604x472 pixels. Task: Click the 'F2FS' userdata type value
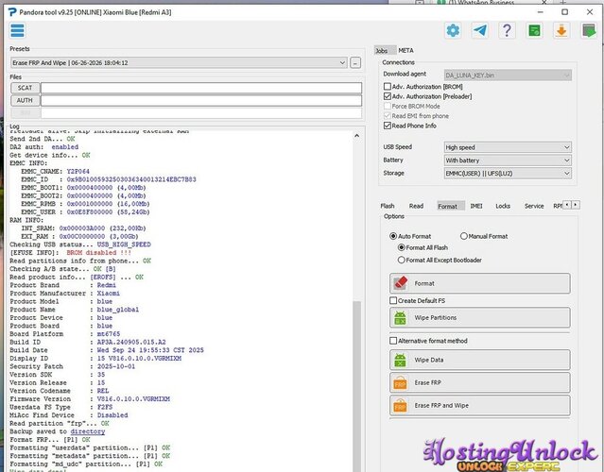coord(105,407)
